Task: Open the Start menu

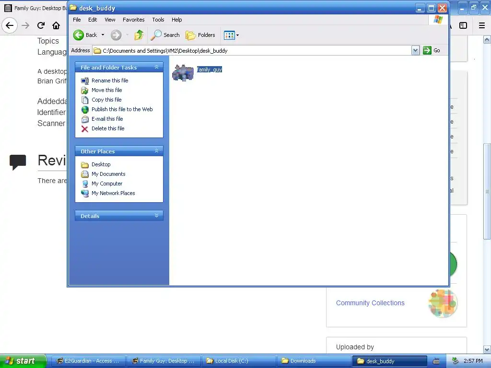Action: pyautogui.click(x=23, y=361)
